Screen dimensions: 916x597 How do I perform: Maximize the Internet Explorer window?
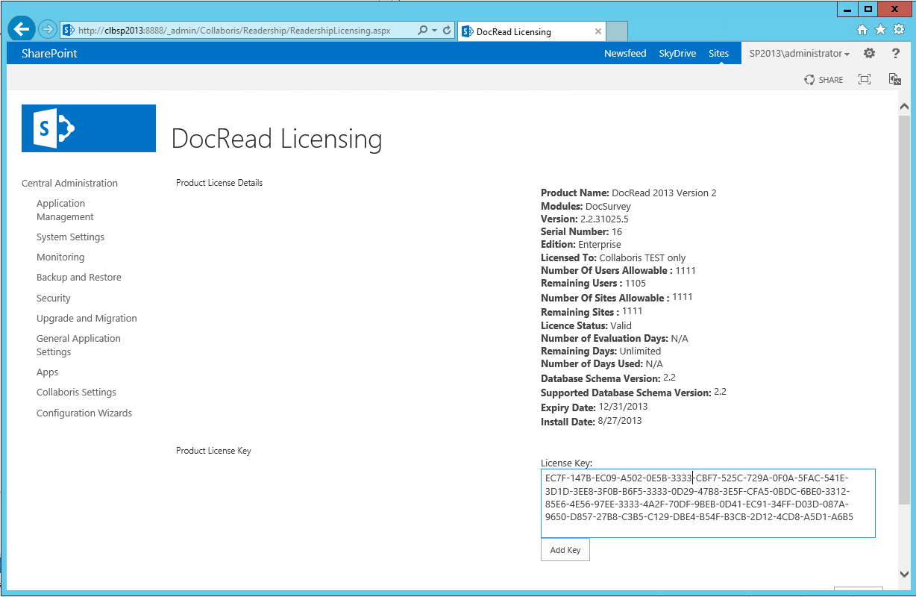tap(868, 9)
